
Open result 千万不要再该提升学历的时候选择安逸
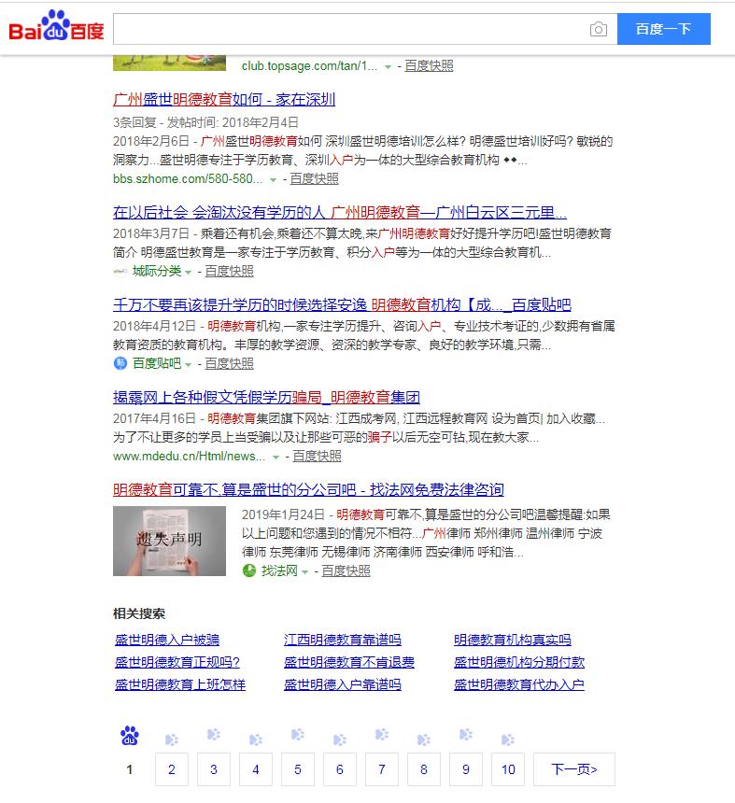(x=342, y=304)
